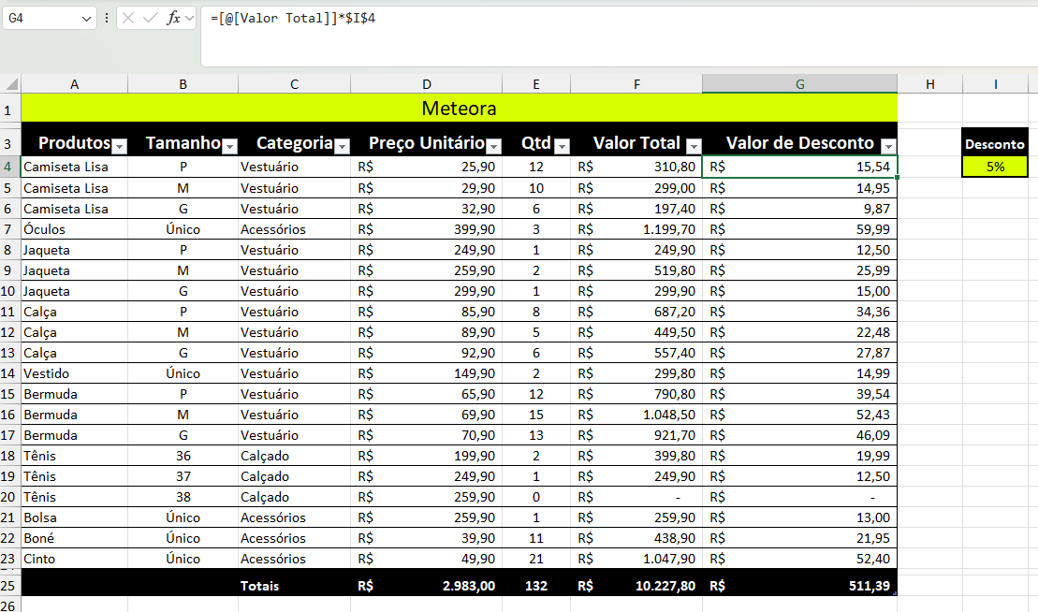Expand the fx function list arrow
1038x612 pixels.
(190, 18)
